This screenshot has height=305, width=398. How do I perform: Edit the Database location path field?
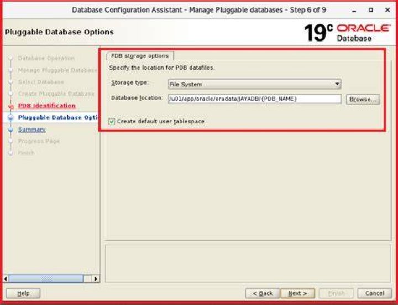pos(254,99)
